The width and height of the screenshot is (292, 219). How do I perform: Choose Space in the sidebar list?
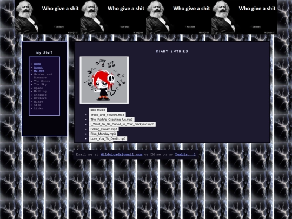(x=38, y=88)
